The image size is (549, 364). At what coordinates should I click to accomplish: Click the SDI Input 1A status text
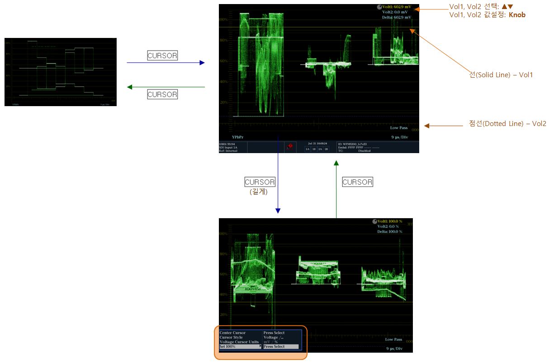tap(228, 147)
